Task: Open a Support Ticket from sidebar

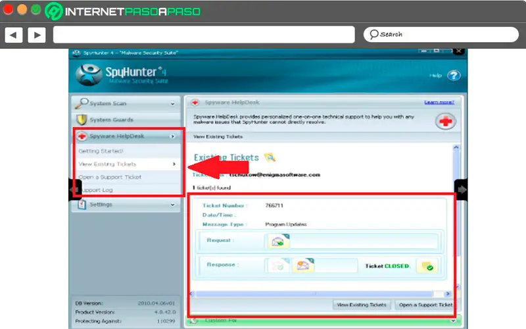Action: pos(110,177)
